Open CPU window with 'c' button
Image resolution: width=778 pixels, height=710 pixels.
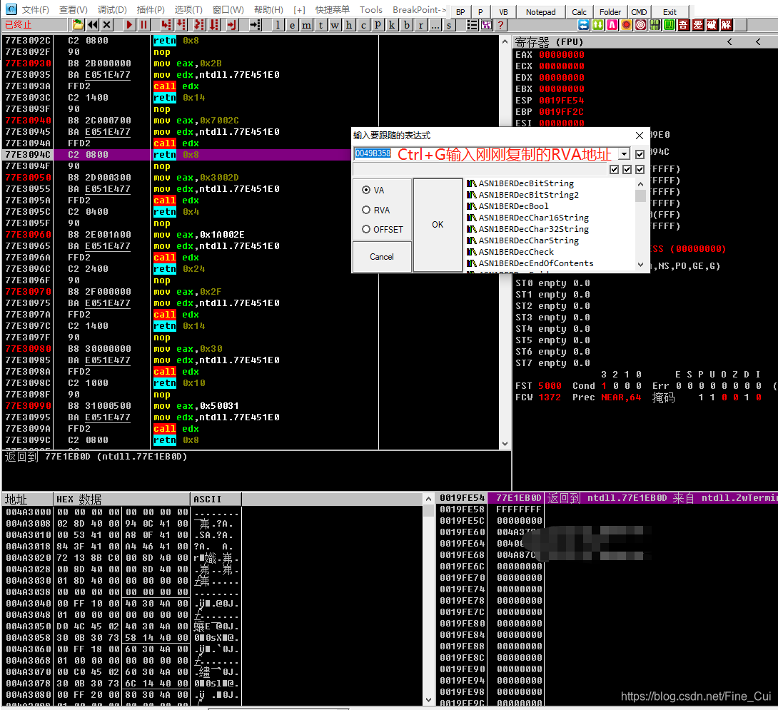pos(364,25)
